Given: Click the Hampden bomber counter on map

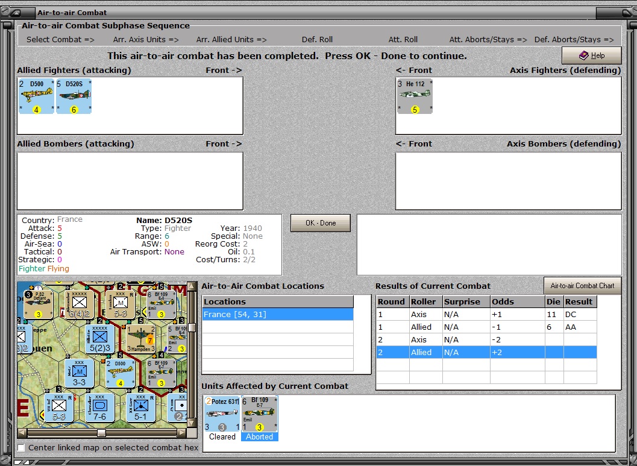Looking at the screenshot, I should (141, 339).
